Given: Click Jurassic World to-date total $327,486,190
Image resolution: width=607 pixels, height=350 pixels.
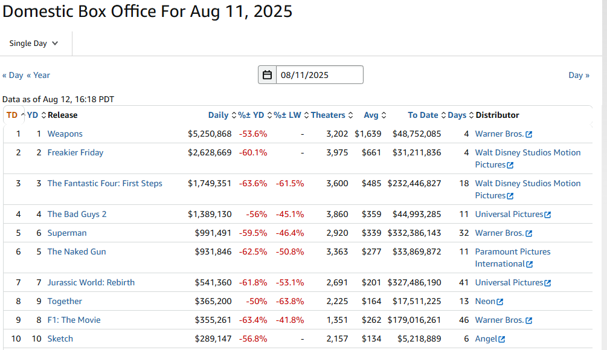Looking at the screenshot, I should pos(414,282).
